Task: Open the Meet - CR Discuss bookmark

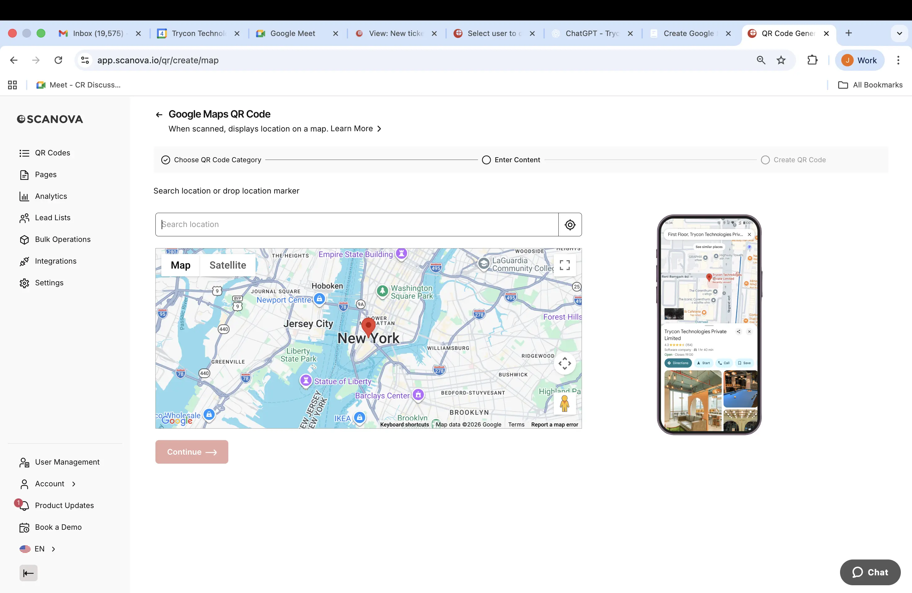Action: 78,85
